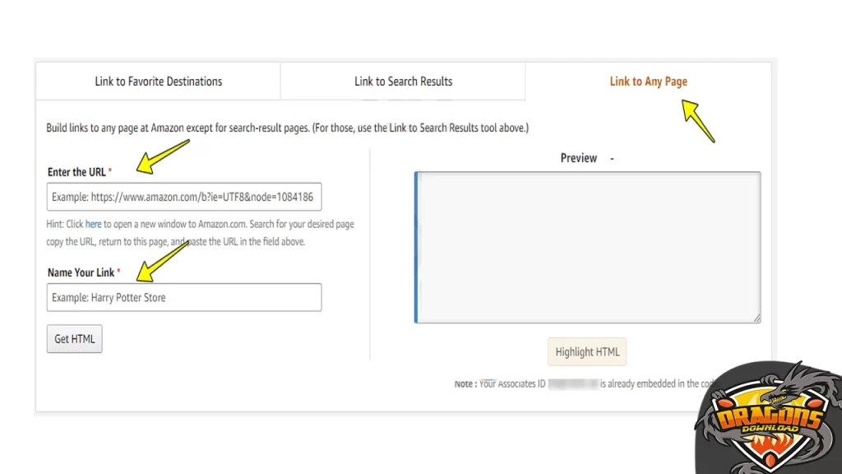Click the resize grip of the preview box
Viewport: 842px width, 474px height.
tap(756, 318)
